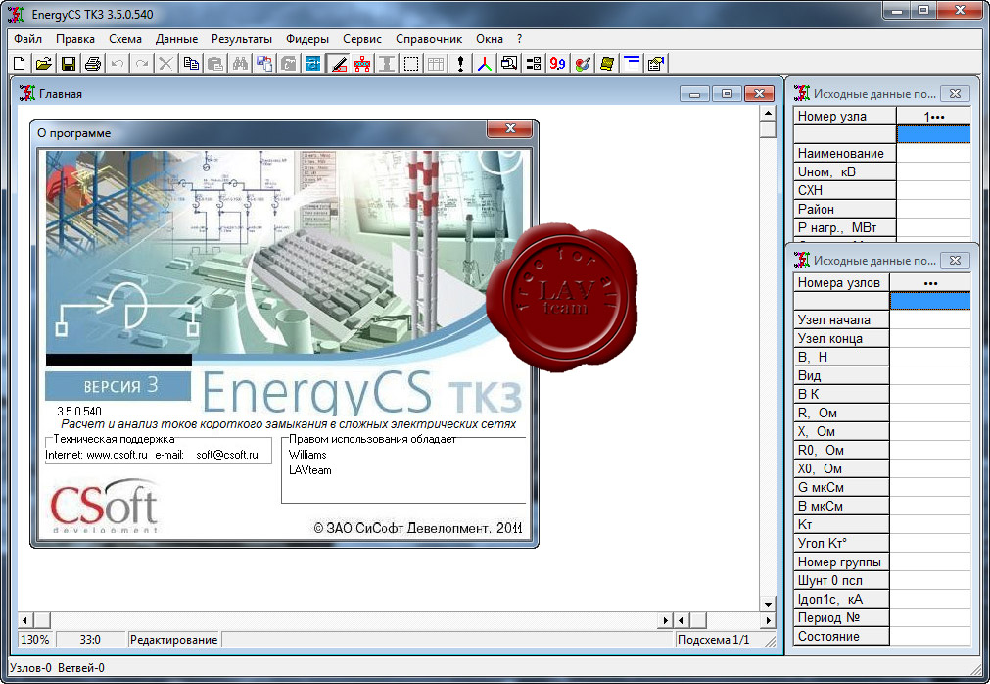Image resolution: width=990 pixels, height=684 pixels.
Task: Open the Справочник menu
Action: (429, 39)
